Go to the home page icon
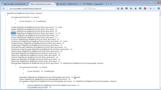 pyautogui.click(x=136, y=8)
